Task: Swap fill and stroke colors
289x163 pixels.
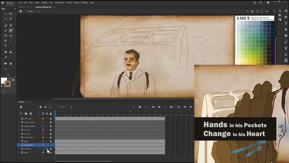Action: coord(9,79)
